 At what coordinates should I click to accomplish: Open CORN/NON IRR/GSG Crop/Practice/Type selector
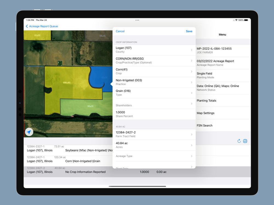154,61
